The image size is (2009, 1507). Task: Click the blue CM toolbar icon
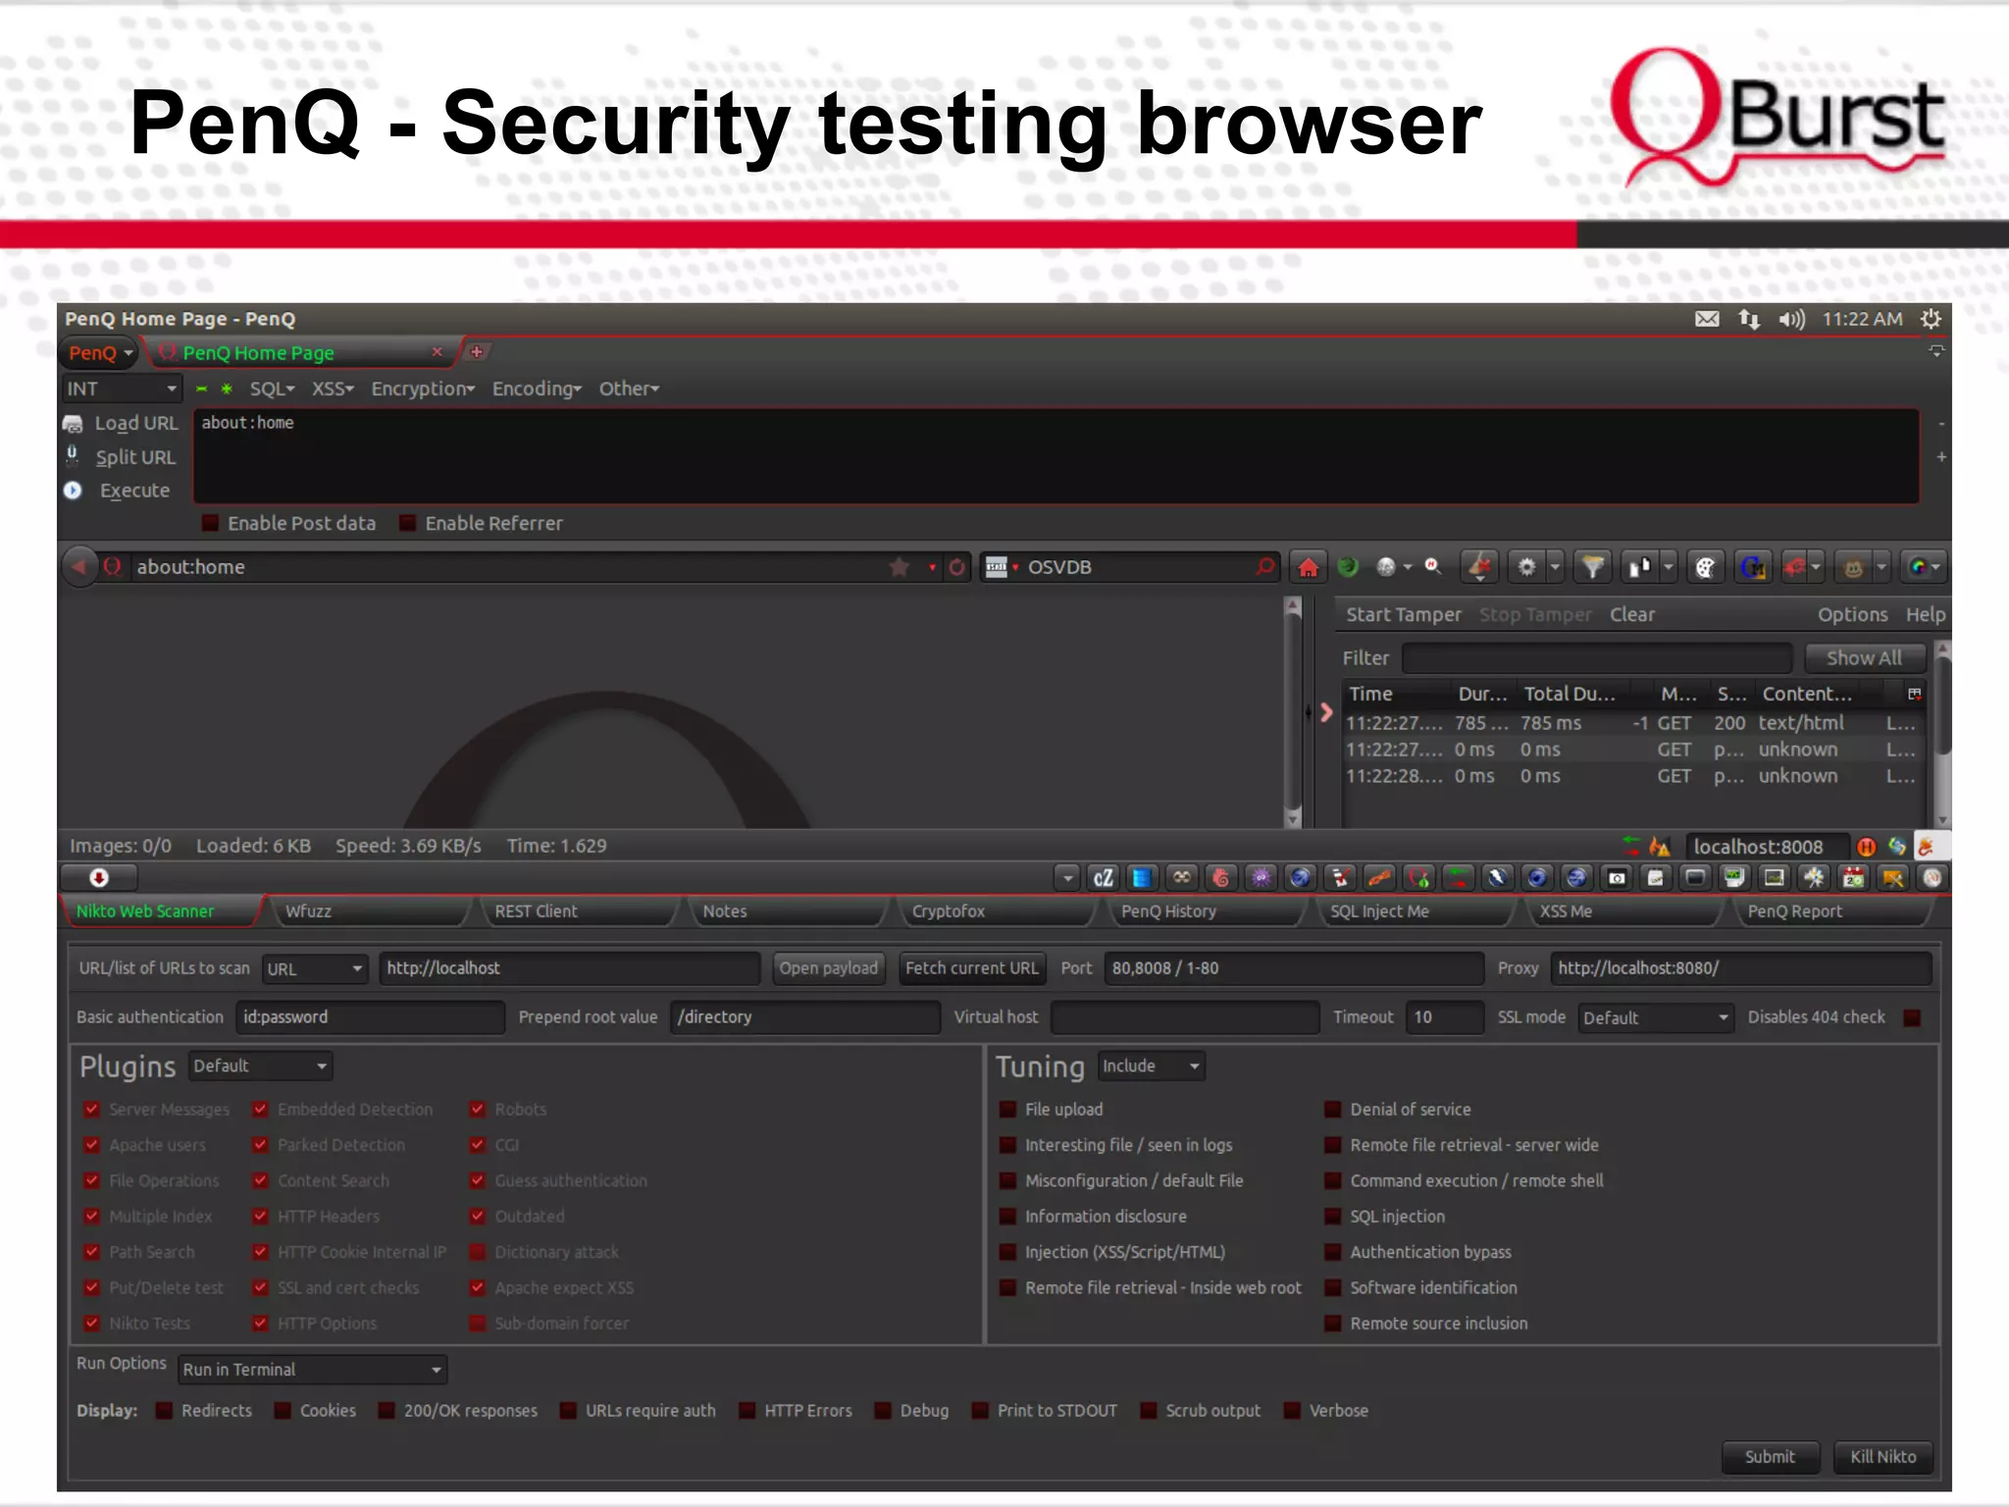pyautogui.click(x=1752, y=567)
